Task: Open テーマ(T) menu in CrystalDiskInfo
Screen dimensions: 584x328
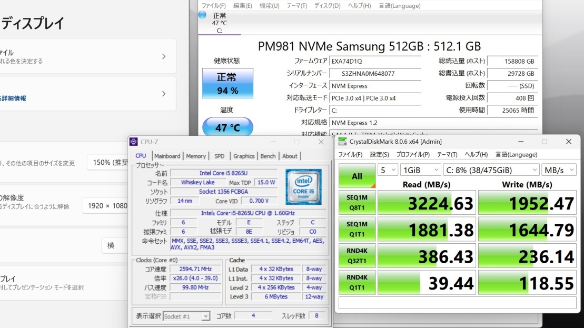Action: click(296, 6)
